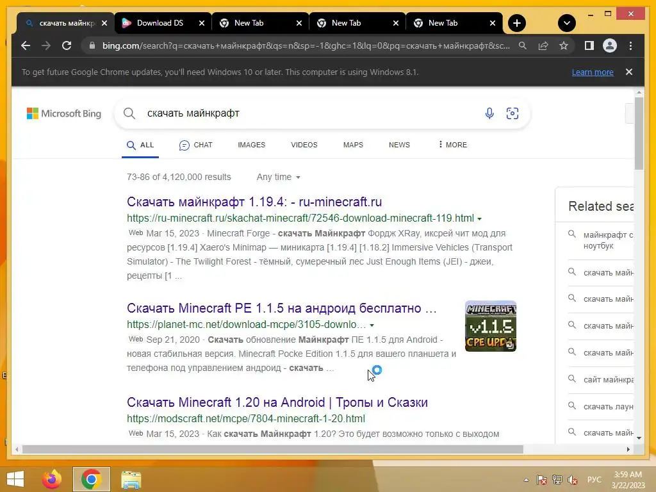Click the browser forward arrow
The image size is (656, 492).
point(46,45)
